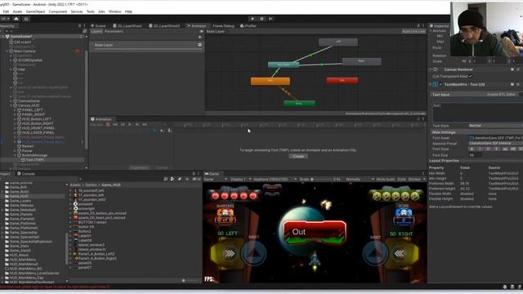This screenshot has height=294, width=523.
Task: Click the Step frame button in the top toolbar
Action: 270,19
